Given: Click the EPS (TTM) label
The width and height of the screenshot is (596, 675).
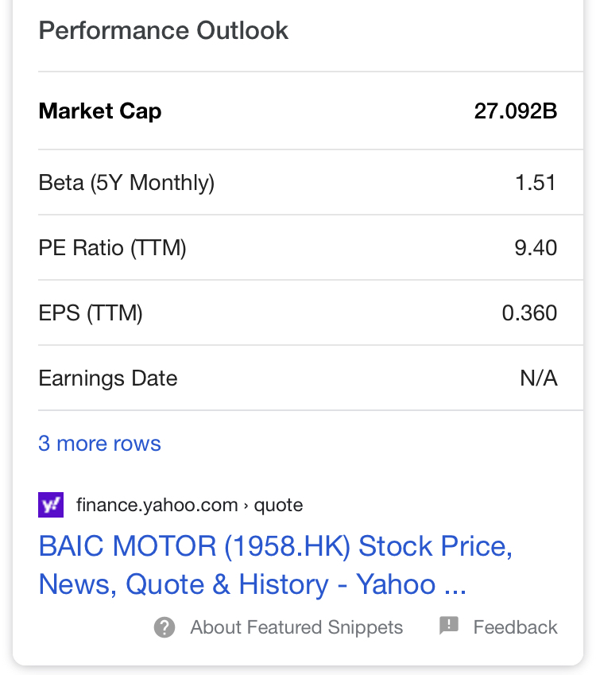Looking at the screenshot, I should [x=90, y=313].
